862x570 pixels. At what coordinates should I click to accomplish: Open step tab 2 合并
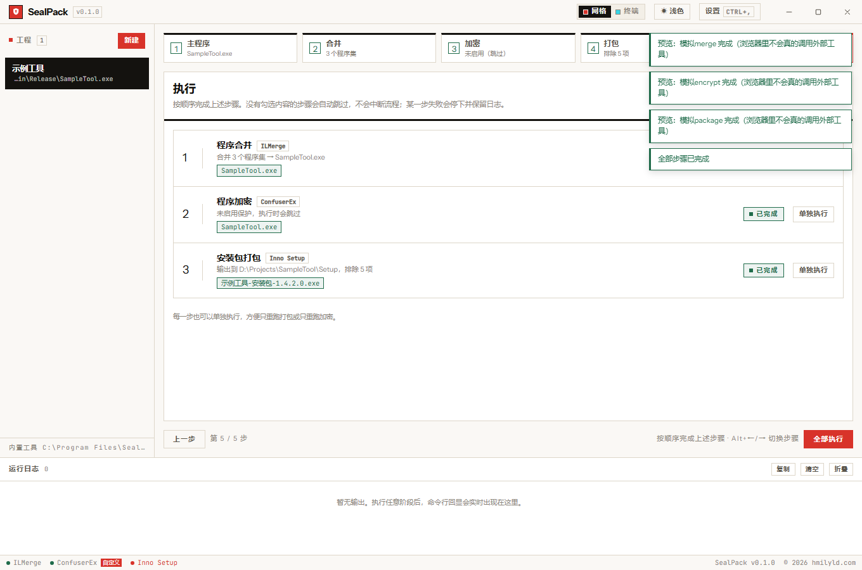369,48
